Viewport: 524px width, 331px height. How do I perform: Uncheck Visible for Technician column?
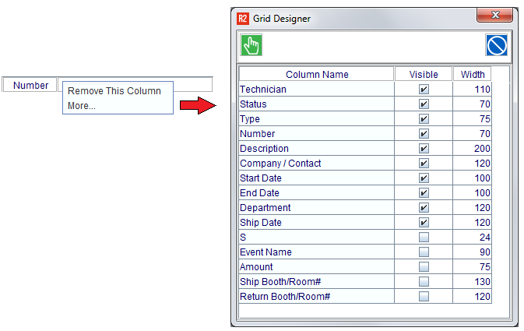[x=424, y=90]
